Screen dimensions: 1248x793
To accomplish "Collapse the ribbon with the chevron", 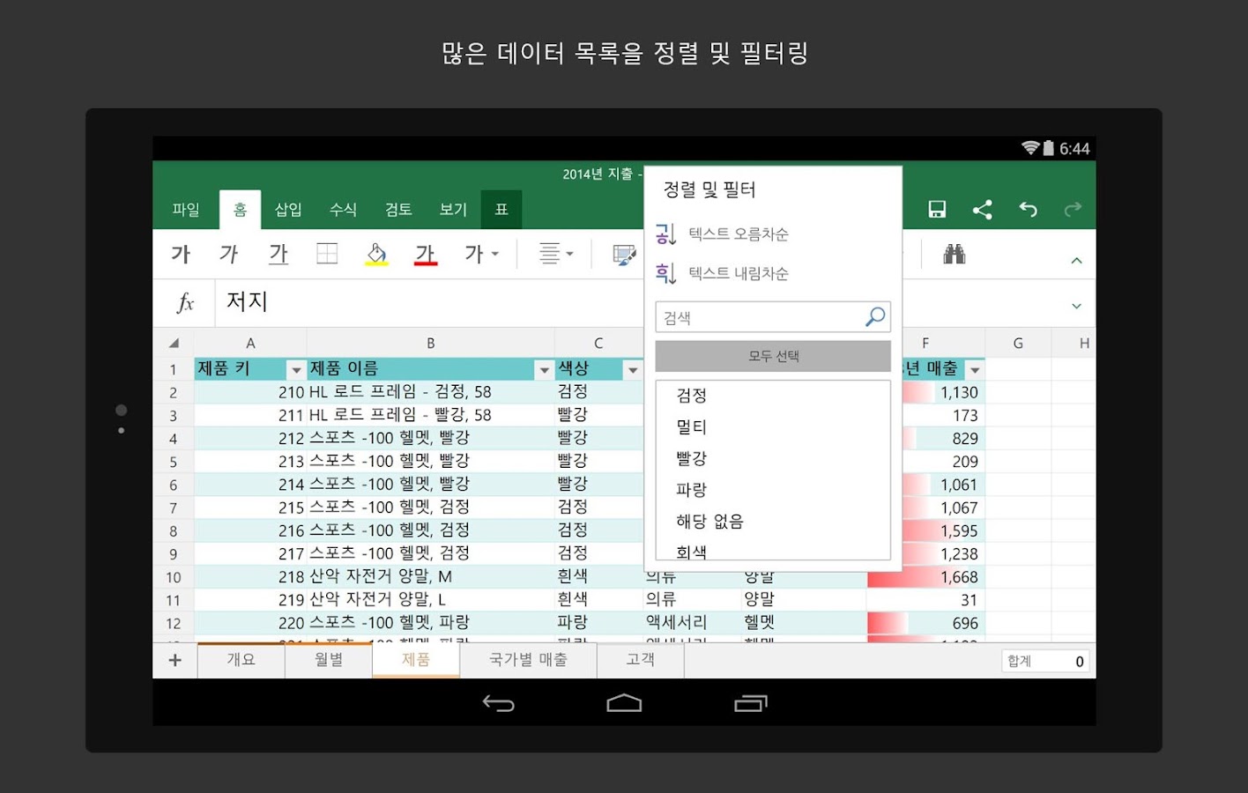I will point(1076,260).
